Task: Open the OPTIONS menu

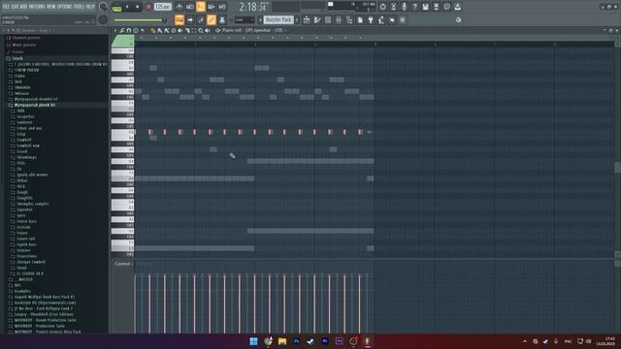Action: coord(65,7)
